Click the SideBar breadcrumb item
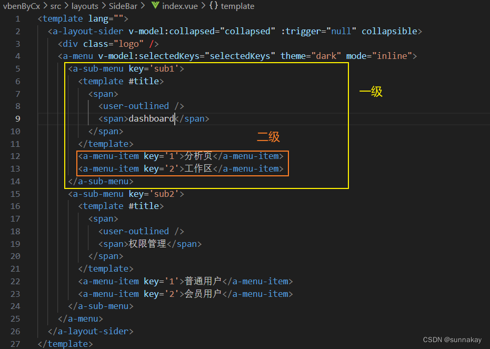 [x=123, y=6]
